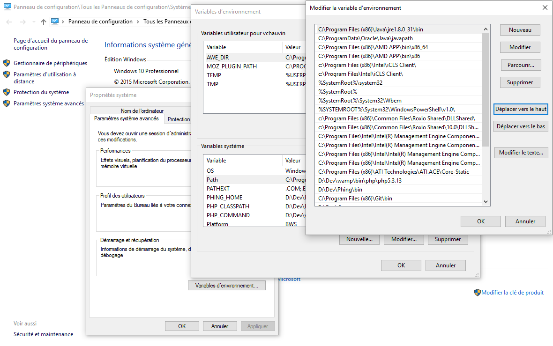This screenshot has height=346, width=553.
Task: Open Sécurité et maintenance link
Action: [44, 334]
